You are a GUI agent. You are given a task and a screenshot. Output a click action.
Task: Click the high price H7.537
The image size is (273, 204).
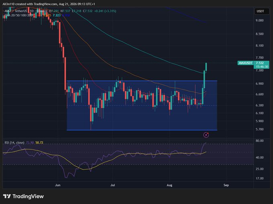pyautogui.click(x=65, y=11)
